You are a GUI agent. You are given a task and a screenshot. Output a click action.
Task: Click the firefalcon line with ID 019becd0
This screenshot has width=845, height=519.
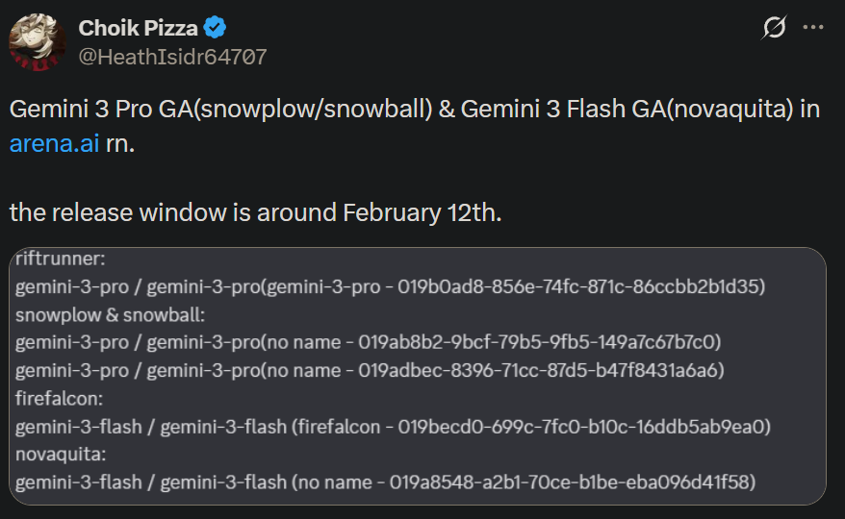click(x=395, y=426)
